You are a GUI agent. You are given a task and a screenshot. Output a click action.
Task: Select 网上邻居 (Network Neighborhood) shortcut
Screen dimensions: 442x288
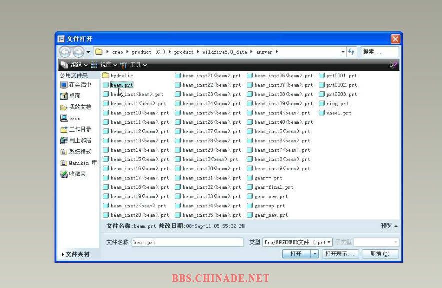(x=76, y=140)
